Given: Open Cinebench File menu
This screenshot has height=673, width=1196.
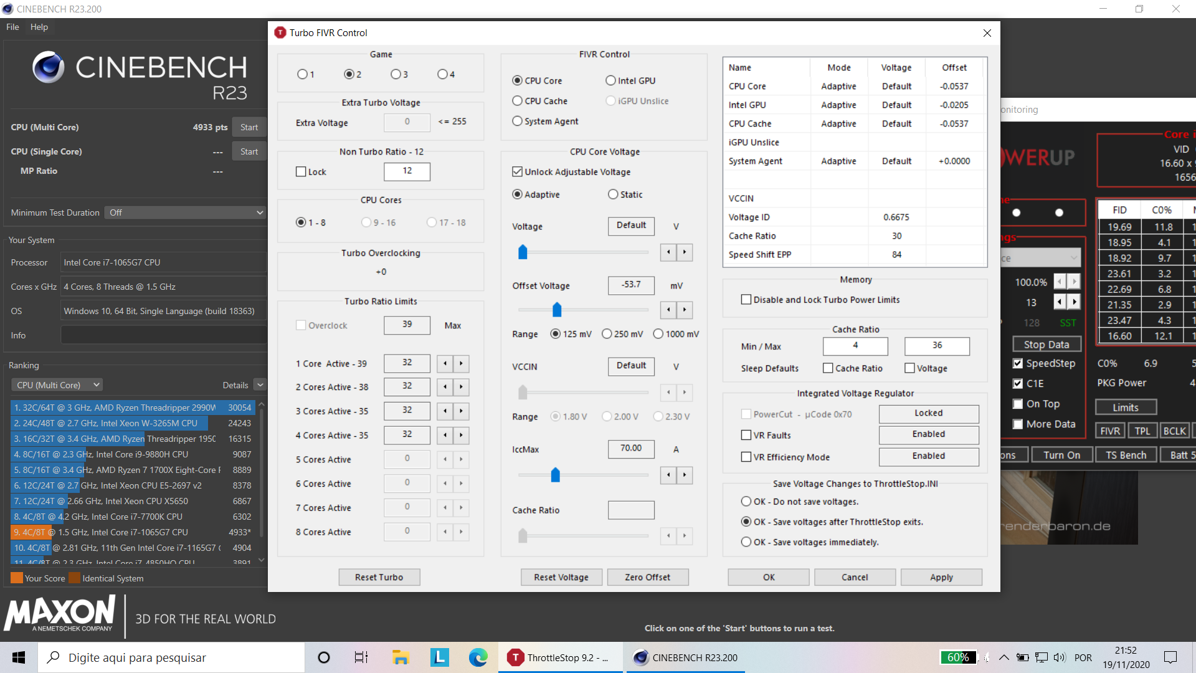Looking at the screenshot, I should pyautogui.click(x=12, y=27).
